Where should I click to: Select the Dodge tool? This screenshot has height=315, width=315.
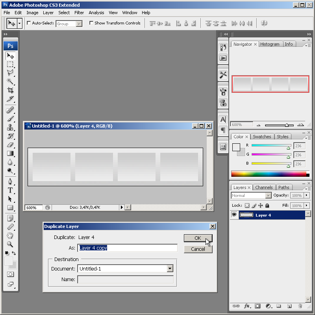click(x=10, y=170)
